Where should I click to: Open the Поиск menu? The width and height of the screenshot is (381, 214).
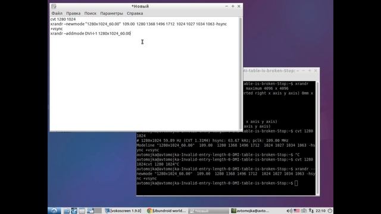coord(90,13)
